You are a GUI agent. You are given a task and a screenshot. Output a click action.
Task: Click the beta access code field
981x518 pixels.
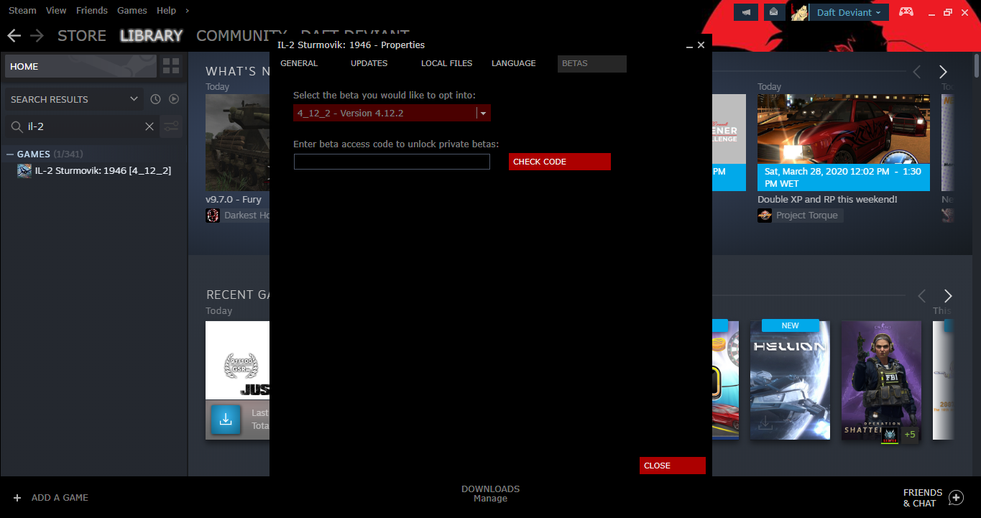(x=392, y=162)
